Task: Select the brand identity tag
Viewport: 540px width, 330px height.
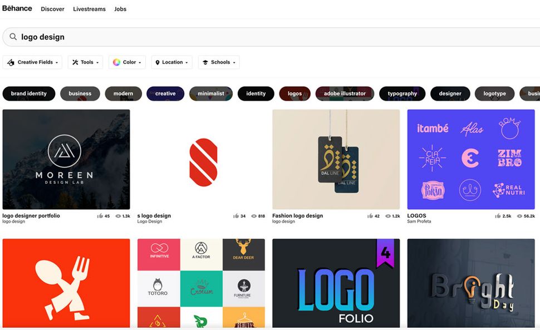Action: [29, 93]
